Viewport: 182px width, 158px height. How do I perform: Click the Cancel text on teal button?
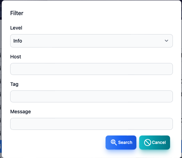pos(159,143)
